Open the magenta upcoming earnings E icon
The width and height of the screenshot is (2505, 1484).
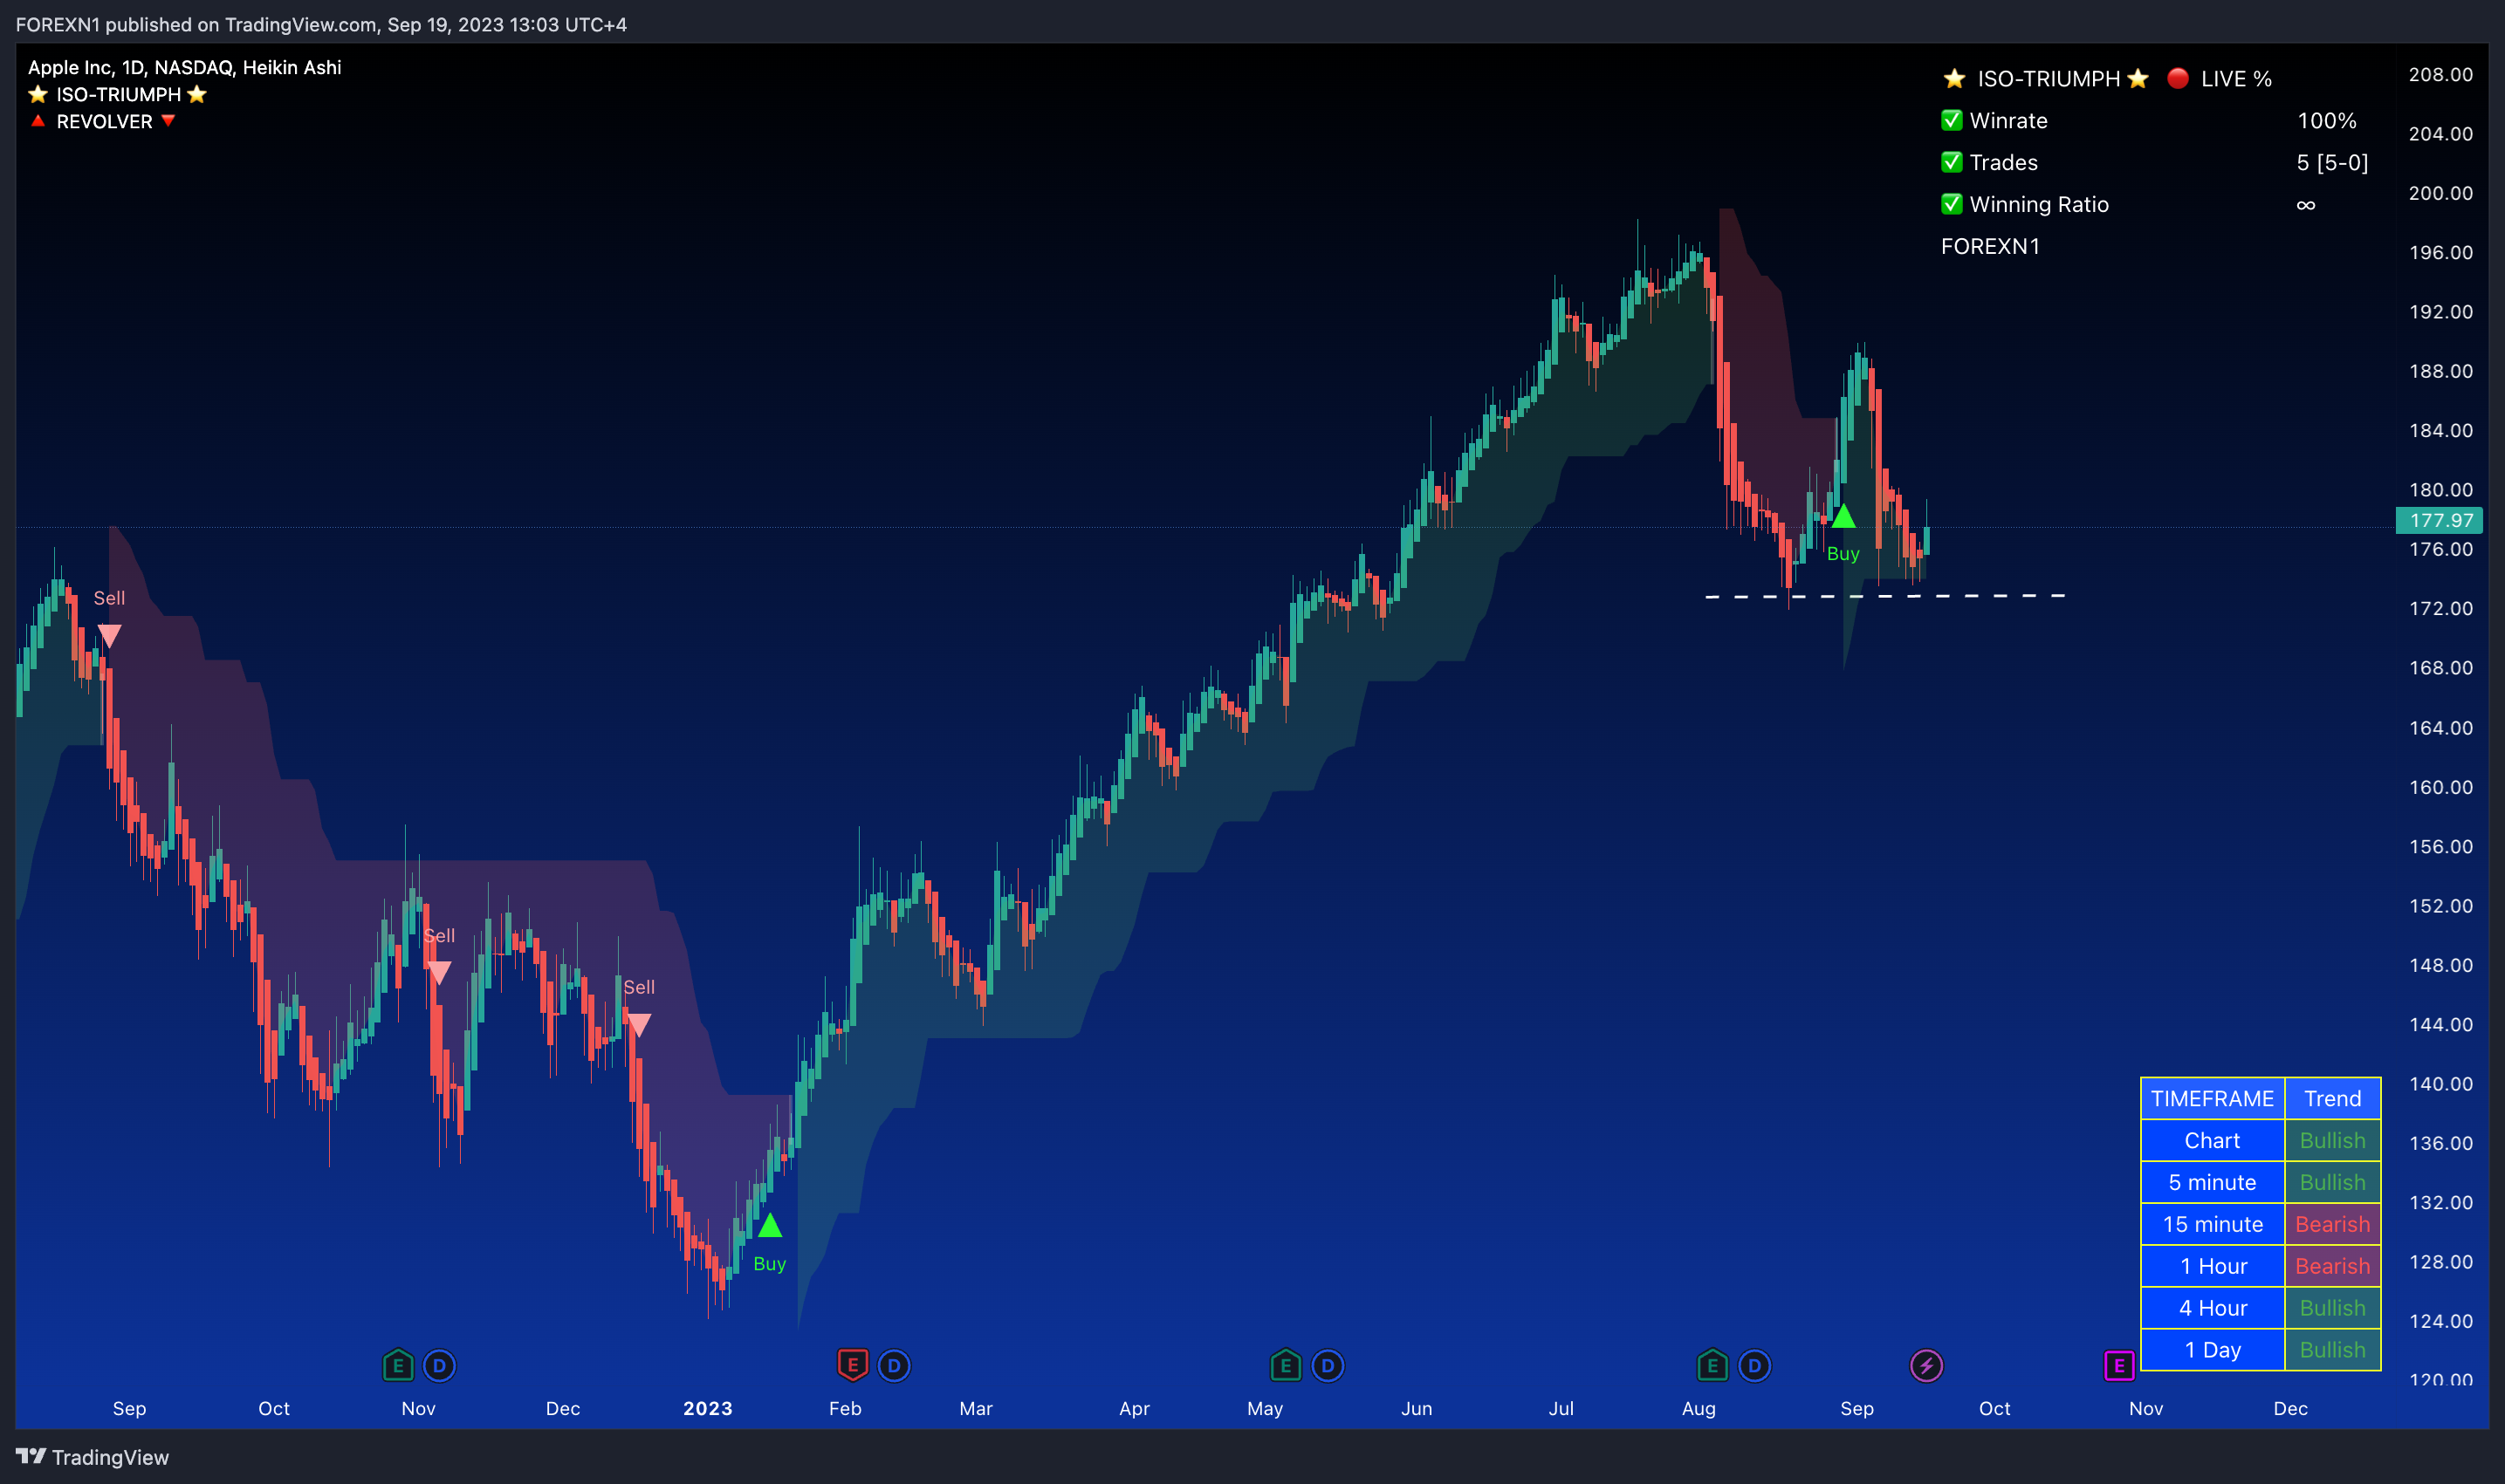click(x=2119, y=1365)
